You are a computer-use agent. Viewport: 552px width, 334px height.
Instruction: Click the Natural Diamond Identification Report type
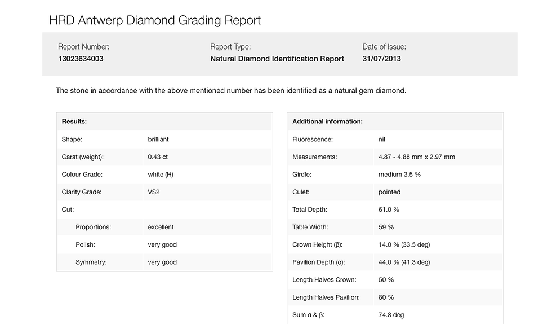[277, 59]
